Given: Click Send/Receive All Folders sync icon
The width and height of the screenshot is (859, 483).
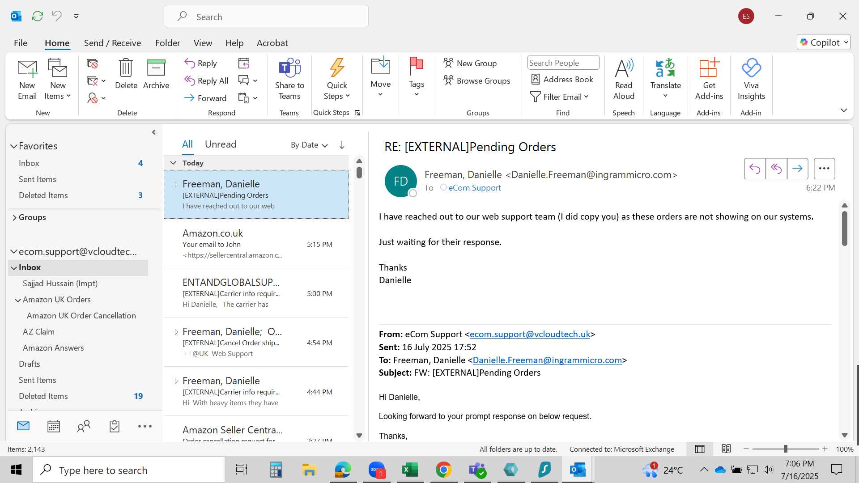Looking at the screenshot, I should [x=38, y=16].
